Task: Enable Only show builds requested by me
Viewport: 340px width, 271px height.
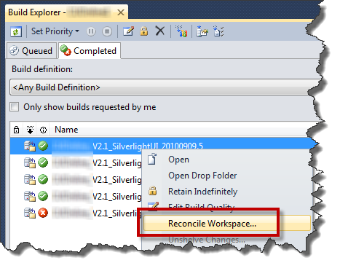Action: pos(15,107)
